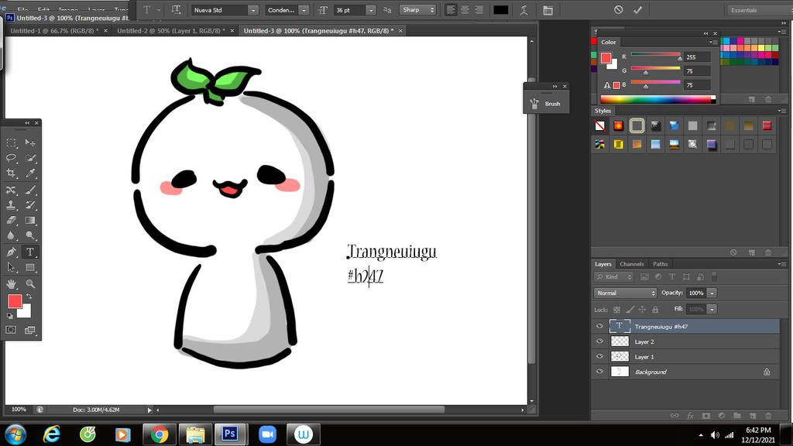Select the Horizontal Type tool
Screen dimensions: 793x446
(x=30, y=252)
